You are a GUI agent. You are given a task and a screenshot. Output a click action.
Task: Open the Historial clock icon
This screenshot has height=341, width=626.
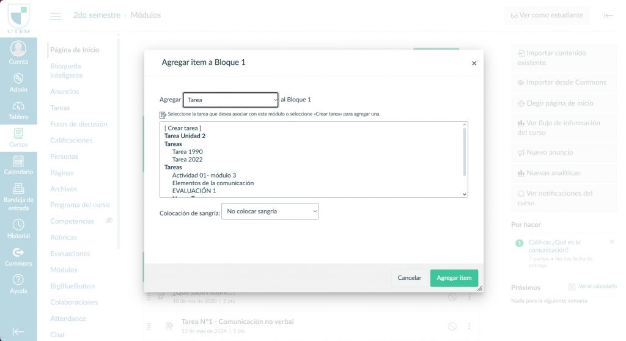pos(18,225)
